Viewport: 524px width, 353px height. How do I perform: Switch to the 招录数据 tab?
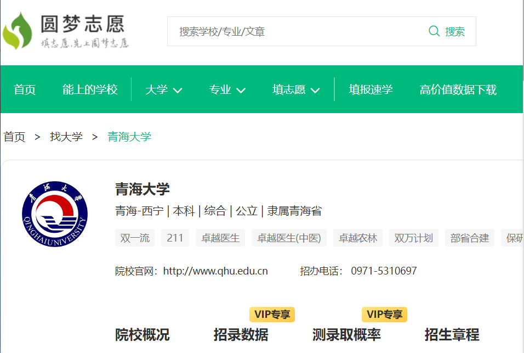241,334
